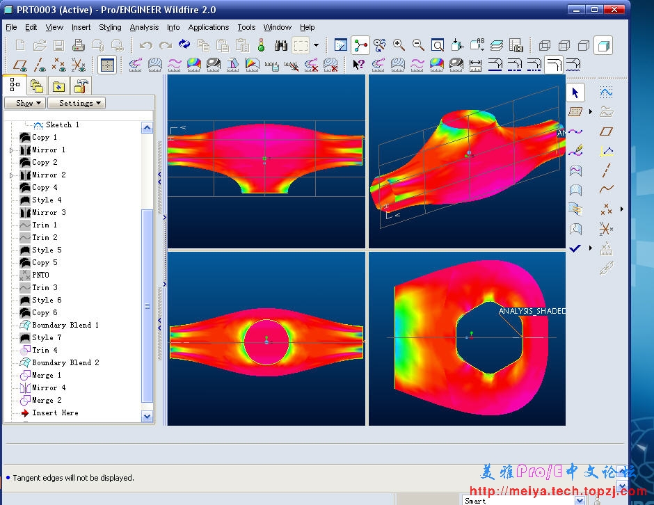Click the Reorient view icon
This screenshot has width=654, height=505.
coord(457,45)
